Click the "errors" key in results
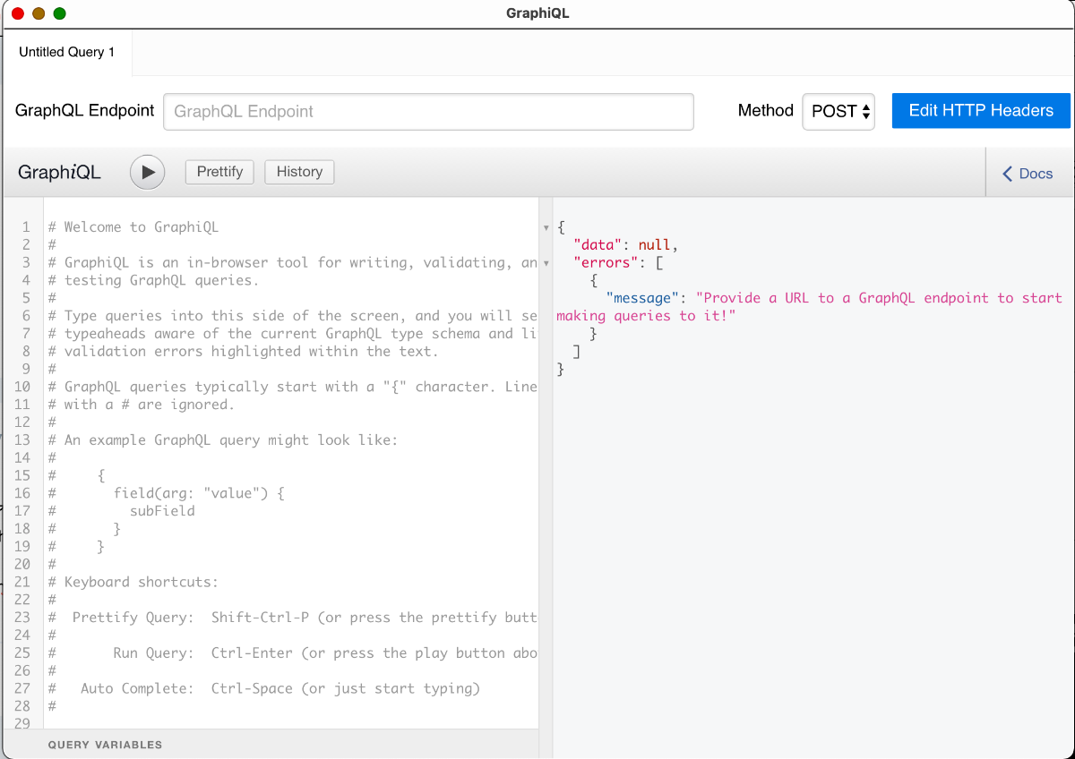 [x=606, y=262]
